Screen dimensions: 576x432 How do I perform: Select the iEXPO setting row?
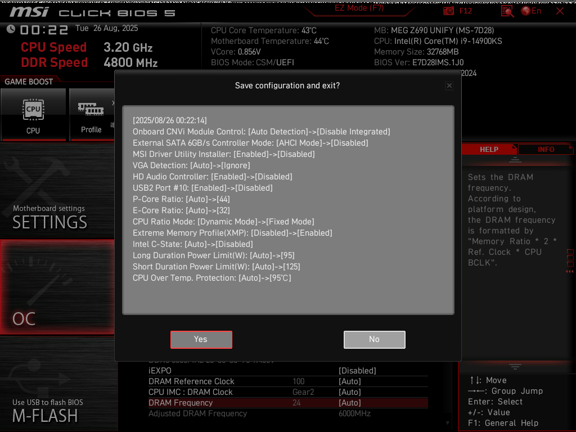[x=288, y=371]
